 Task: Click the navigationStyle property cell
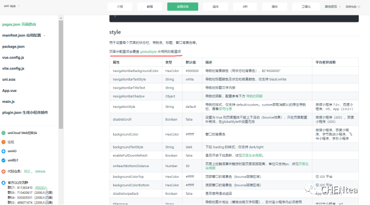(x=136, y=107)
